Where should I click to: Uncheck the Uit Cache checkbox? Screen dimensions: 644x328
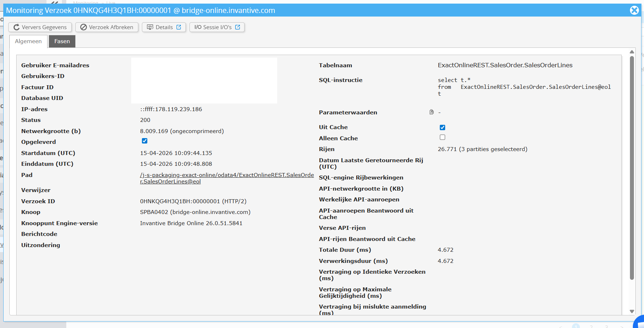point(442,127)
